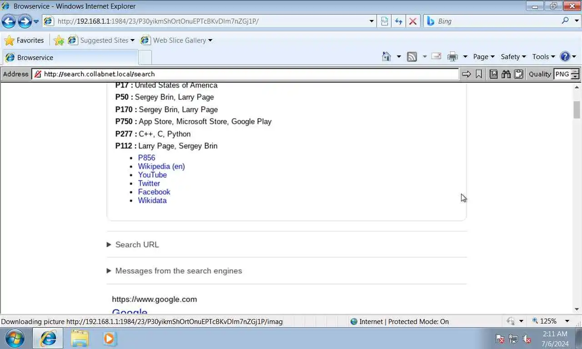582x349 pixels.
Task: Open the P856 link
Action: [146, 158]
